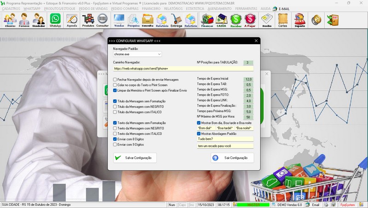Click the Pesquisa search icon
This screenshot has height=208, width=368.
pos(133,20)
